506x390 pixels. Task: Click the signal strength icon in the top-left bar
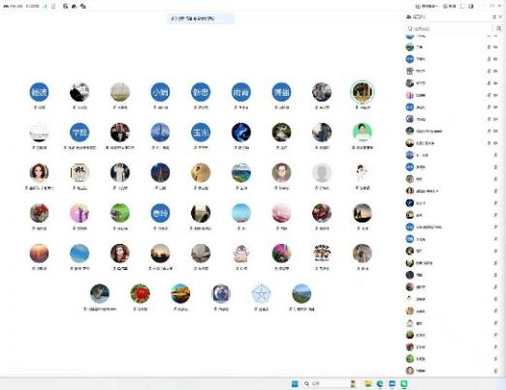coord(46,6)
